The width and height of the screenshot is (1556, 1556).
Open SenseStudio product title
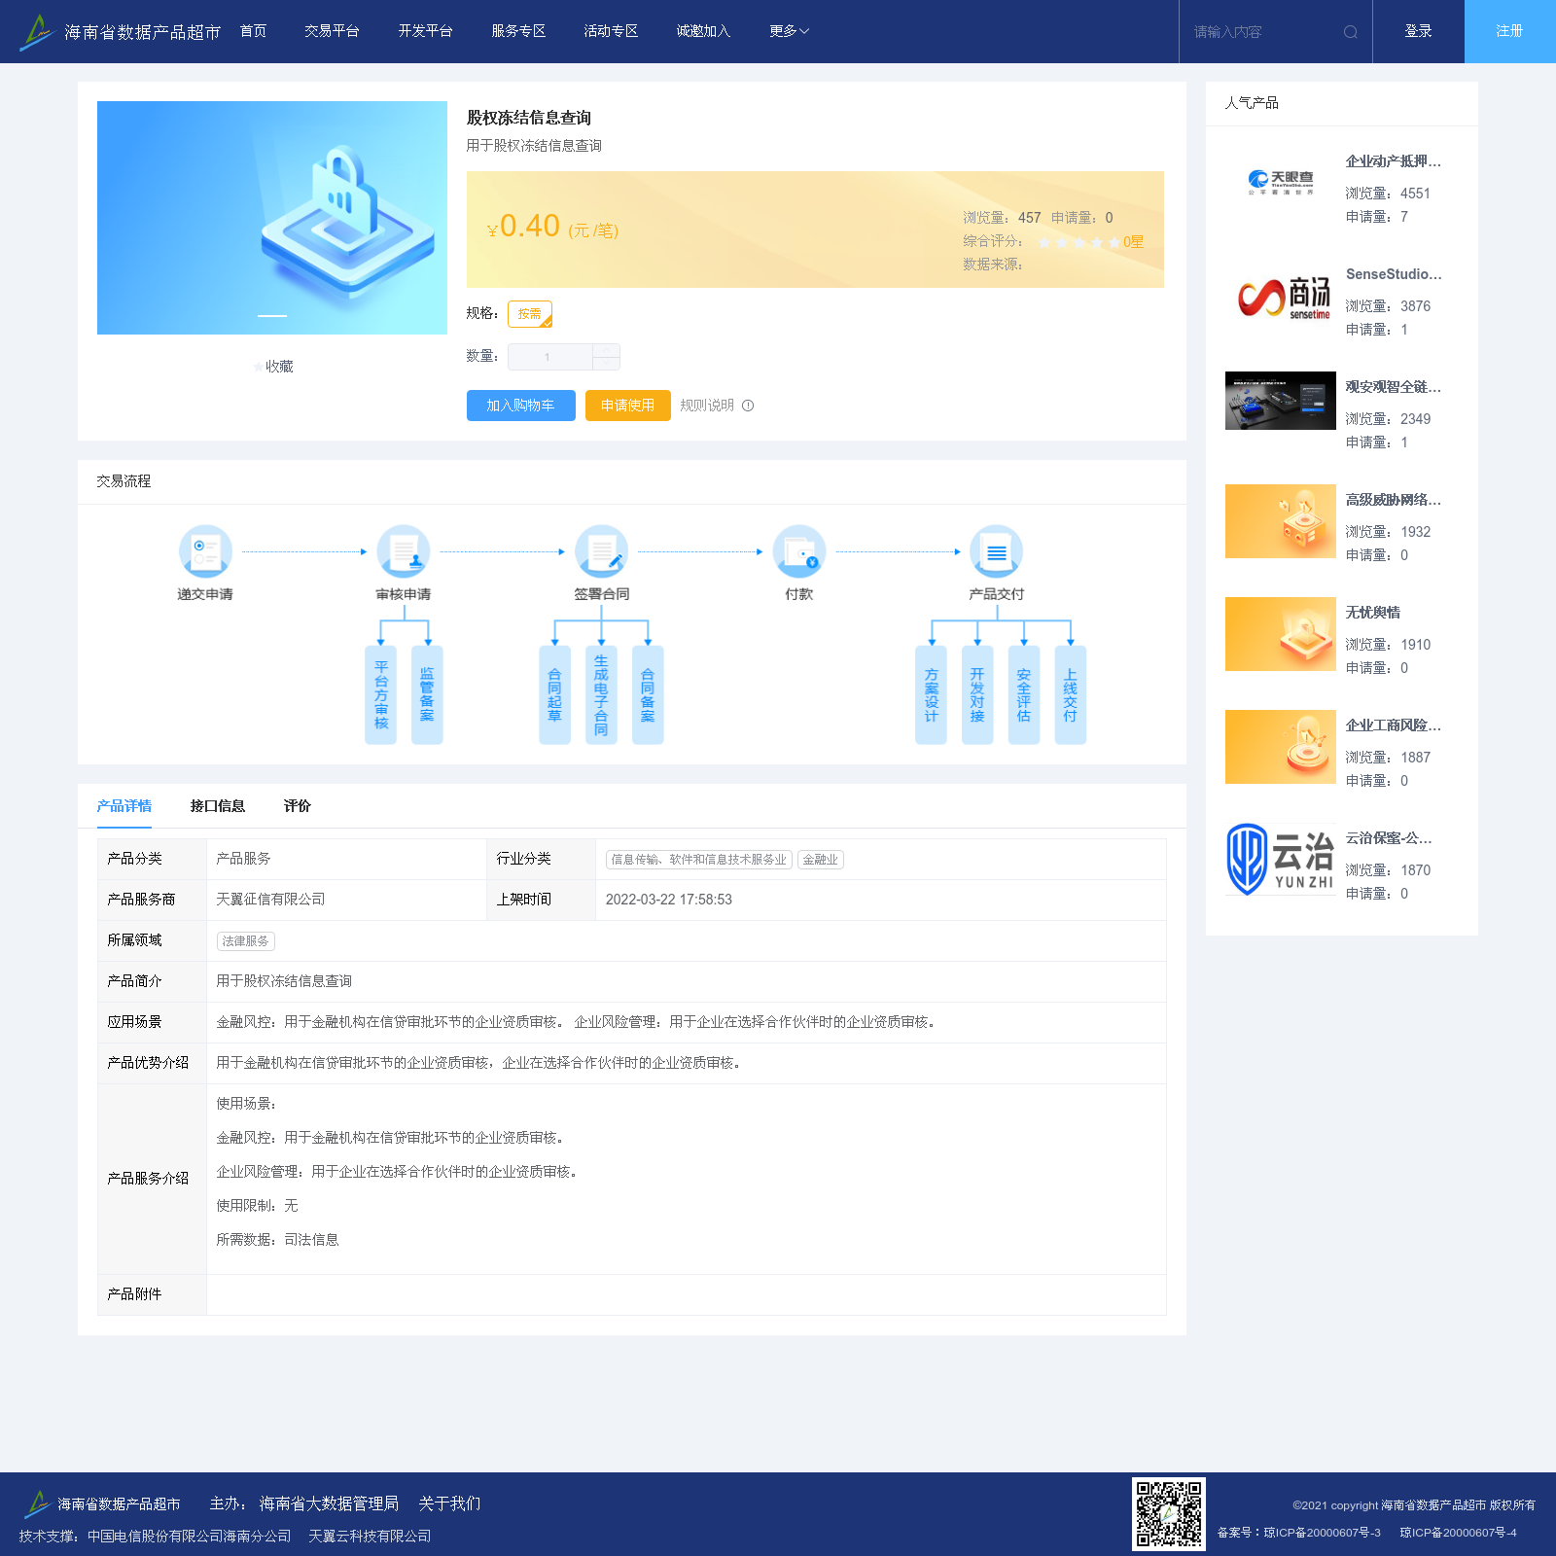point(1394,274)
